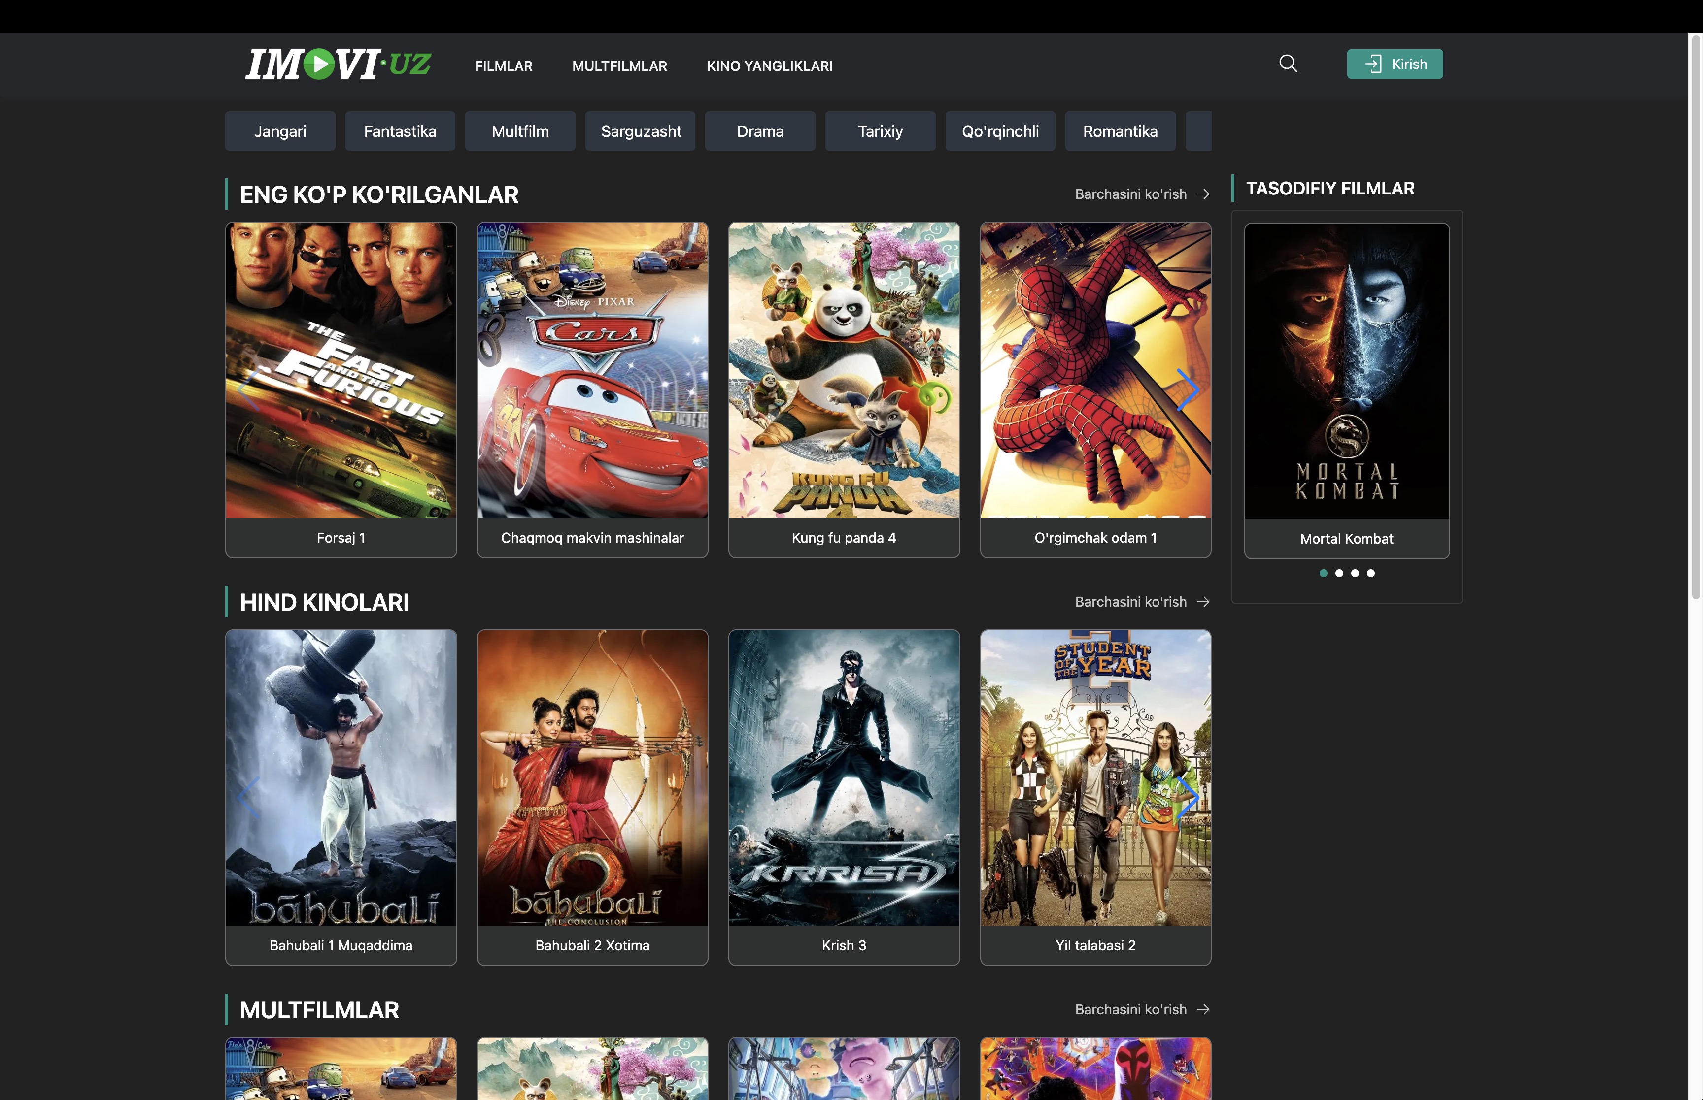Click previous arrow in most-viewed carousel

(248, 389)
